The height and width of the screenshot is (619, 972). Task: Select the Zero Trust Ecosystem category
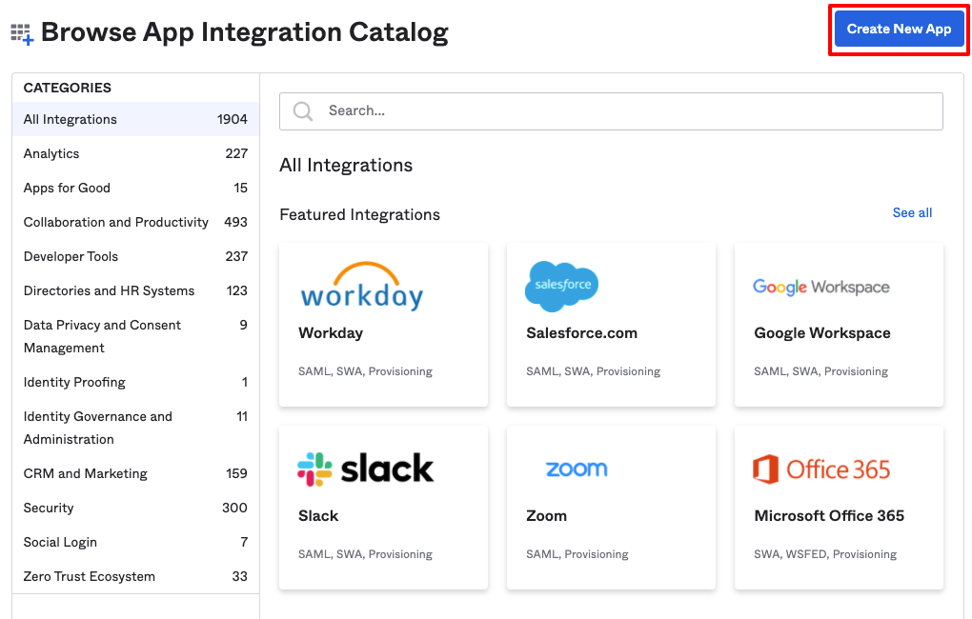[91, 576]
